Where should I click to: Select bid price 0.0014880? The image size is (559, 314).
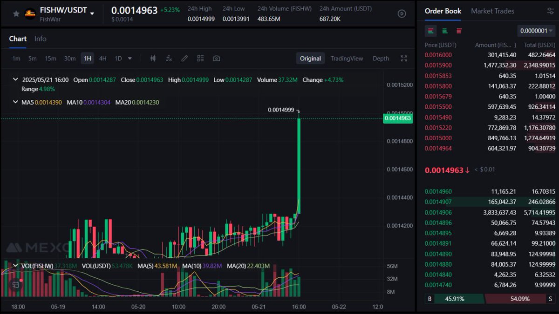[438, 264]
